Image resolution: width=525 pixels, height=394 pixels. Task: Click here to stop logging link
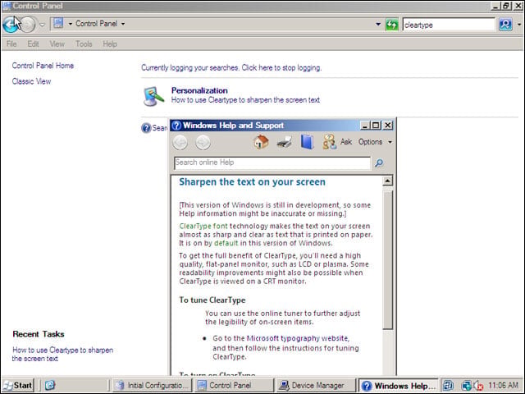tap(281, 67)
